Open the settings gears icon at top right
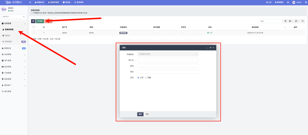308x135 pixels. [x=306, y=2]
